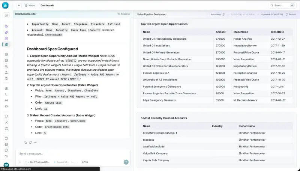Open the file export sidebar icon
Screen dimensions: 300x171
[6, 79]
